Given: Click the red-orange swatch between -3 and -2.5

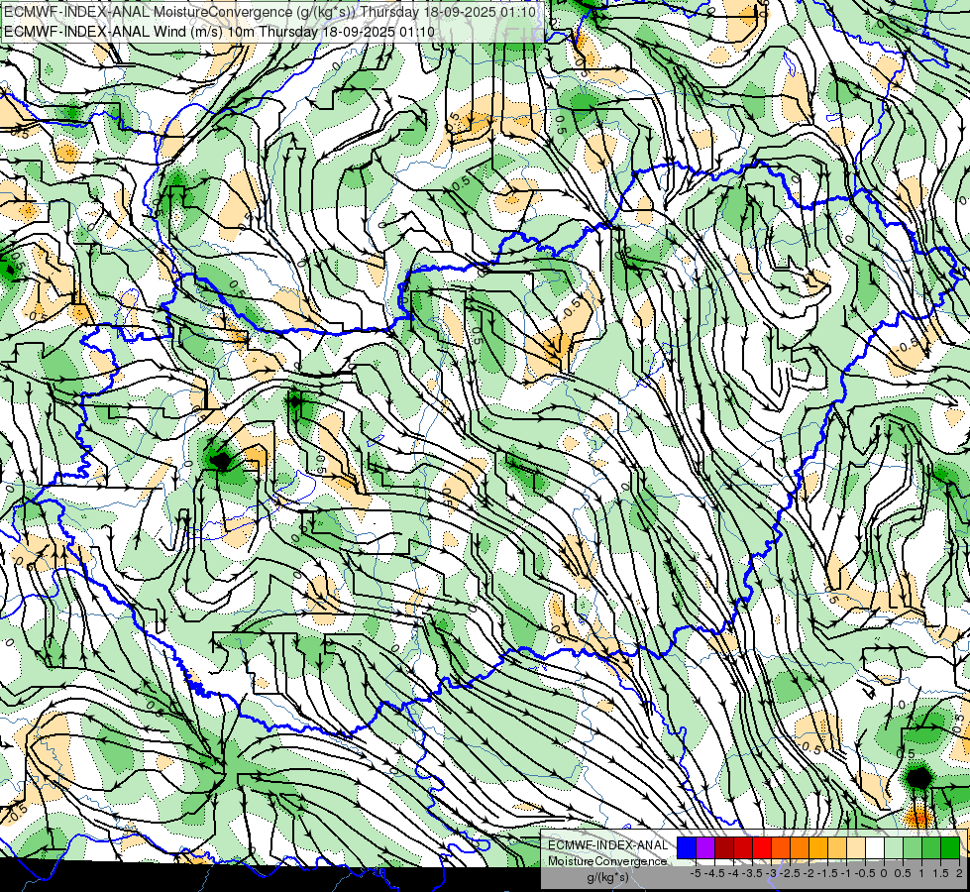Looking at the screenshot, I should pyautogui.click(x=781, y=848).
